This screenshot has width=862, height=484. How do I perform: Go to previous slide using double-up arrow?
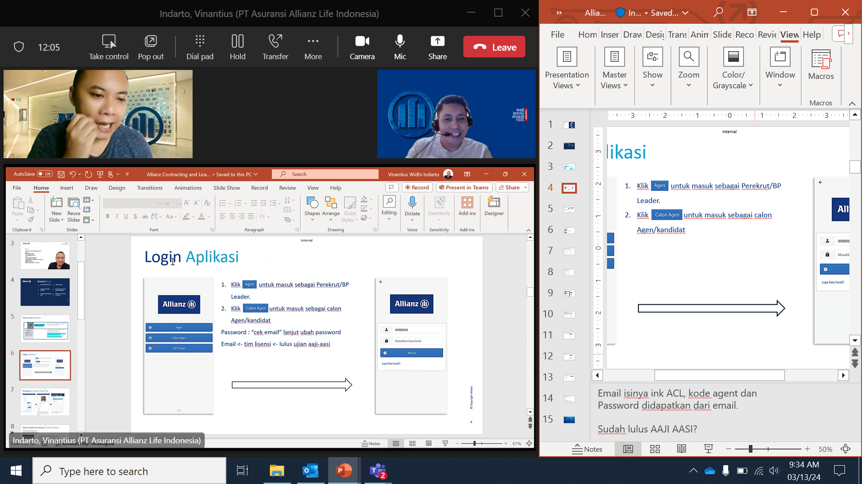click(855, 352)
